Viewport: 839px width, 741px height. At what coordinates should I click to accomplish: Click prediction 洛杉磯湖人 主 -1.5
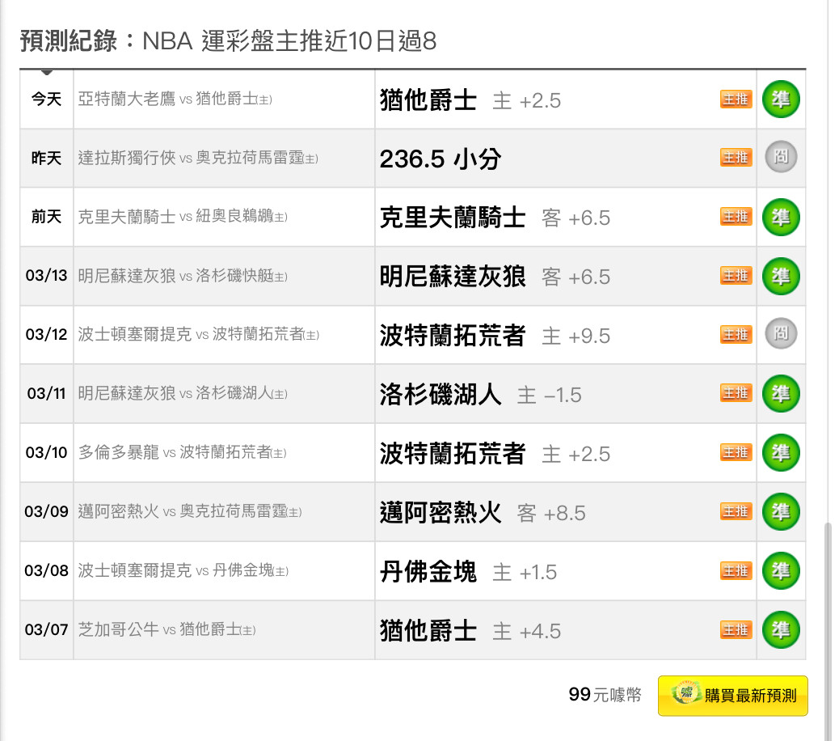pyautogui.click(x=480, y=395)
